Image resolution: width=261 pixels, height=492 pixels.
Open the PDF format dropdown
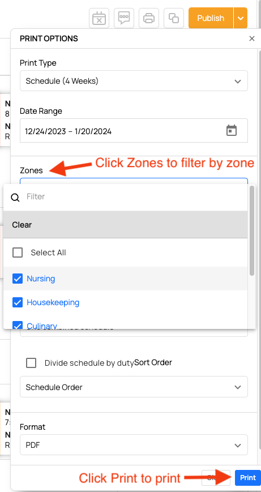[134, 445]
